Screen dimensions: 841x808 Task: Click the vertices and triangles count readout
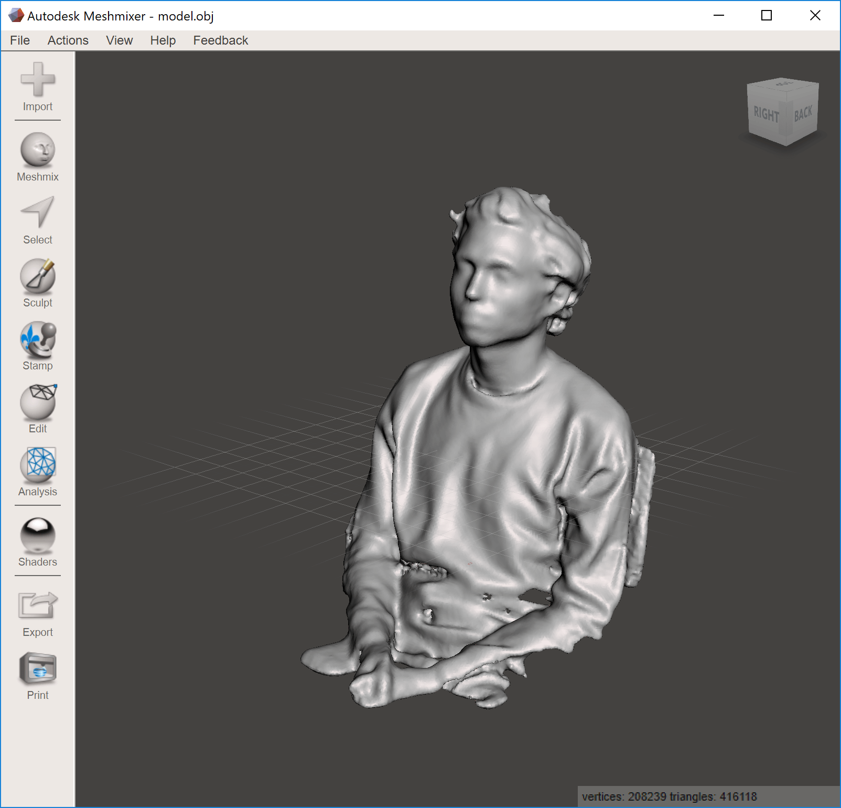pyautogui.click(x=670, y=796)
